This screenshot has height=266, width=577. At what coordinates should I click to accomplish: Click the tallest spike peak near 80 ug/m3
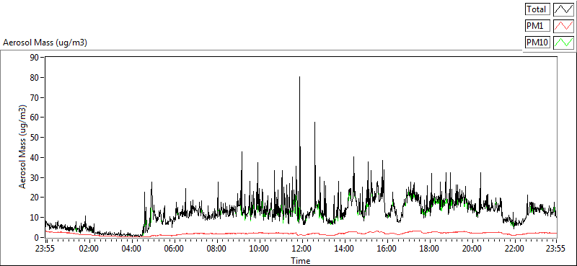(x=299, y=77)
